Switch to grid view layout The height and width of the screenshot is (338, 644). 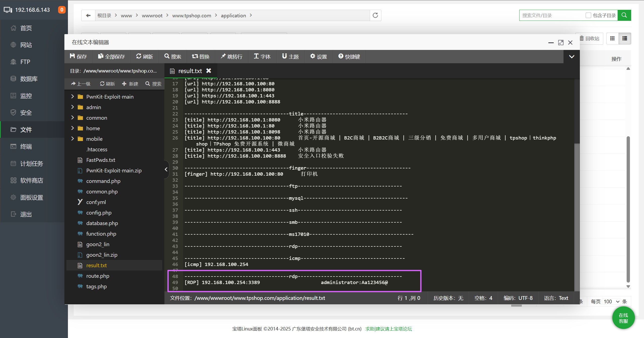(x=612, y=38)
